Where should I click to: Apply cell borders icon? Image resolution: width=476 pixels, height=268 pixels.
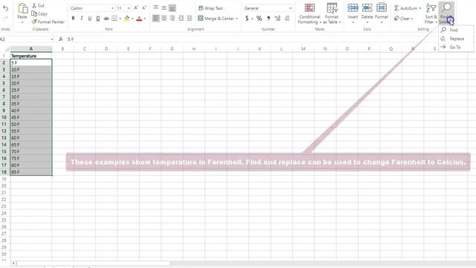coord(115,19)
